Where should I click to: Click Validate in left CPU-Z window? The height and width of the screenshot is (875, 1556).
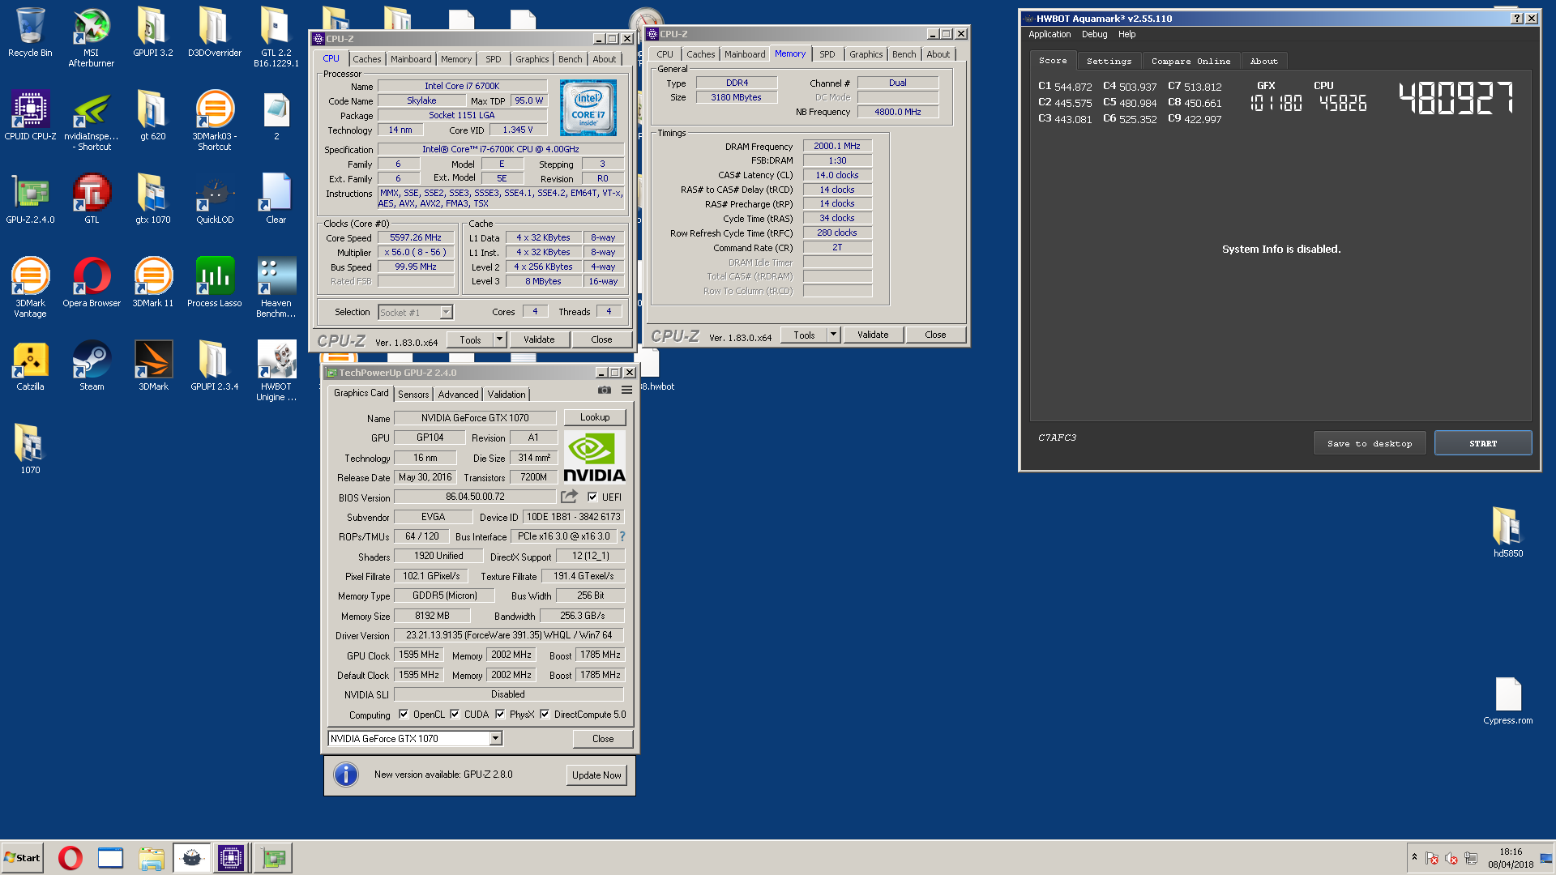(539, 339)
